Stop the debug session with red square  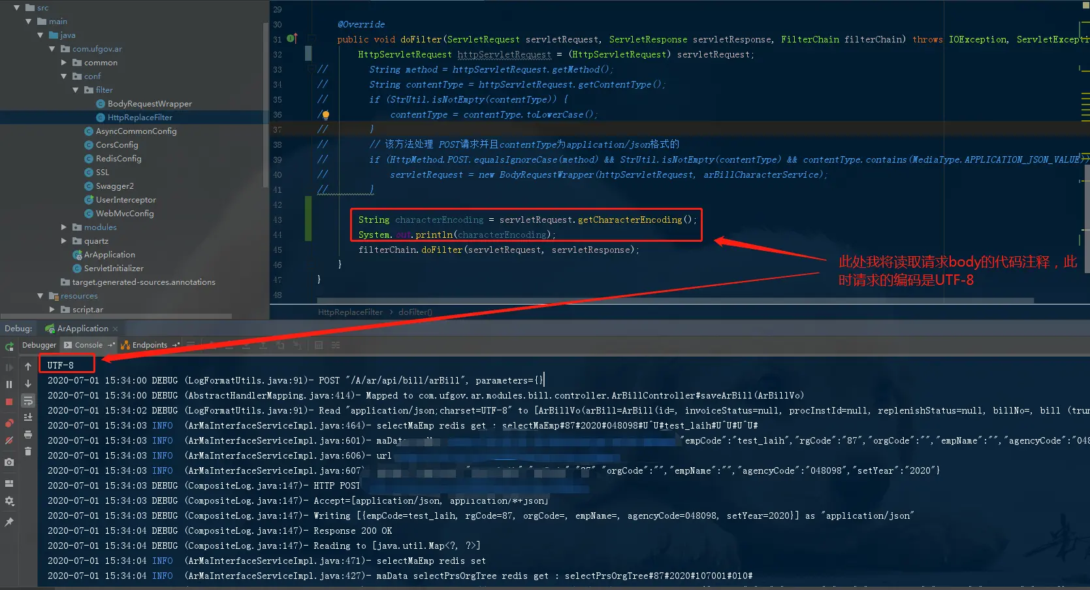pos(9,402)
